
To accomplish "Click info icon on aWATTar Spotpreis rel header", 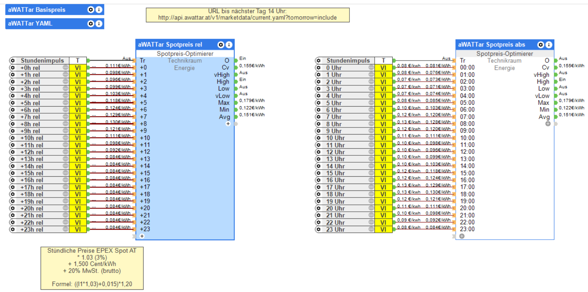I will (229, 45).
